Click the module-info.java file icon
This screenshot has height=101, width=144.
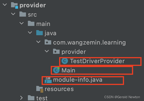point(48,80)
